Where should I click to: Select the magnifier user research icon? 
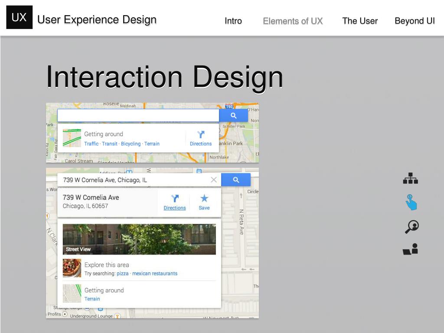(x=412, y=227)
